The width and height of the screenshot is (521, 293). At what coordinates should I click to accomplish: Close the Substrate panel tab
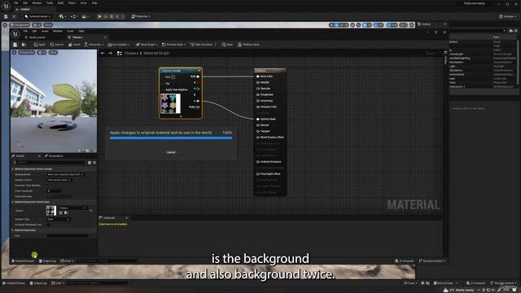(127, 218)
